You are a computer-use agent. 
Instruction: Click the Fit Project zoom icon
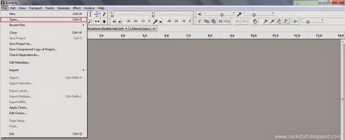click(286, 21)
